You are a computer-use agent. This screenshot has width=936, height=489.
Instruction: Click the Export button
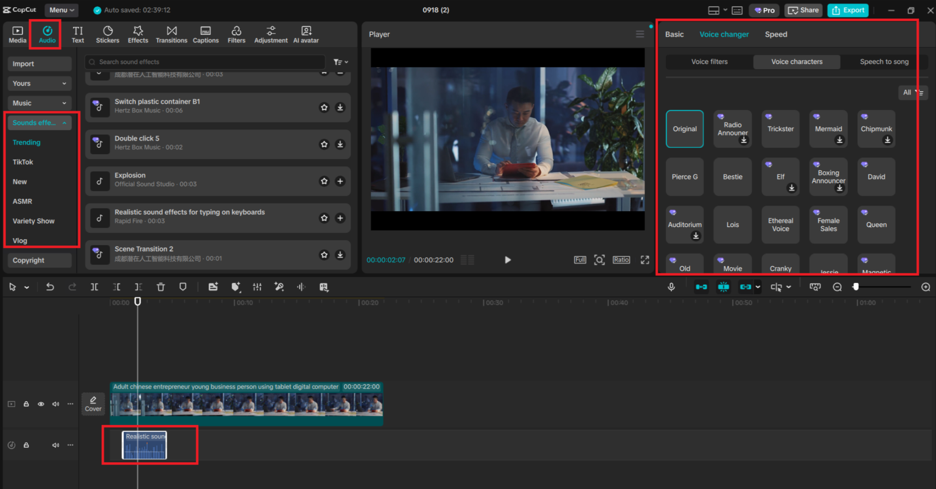847,10
